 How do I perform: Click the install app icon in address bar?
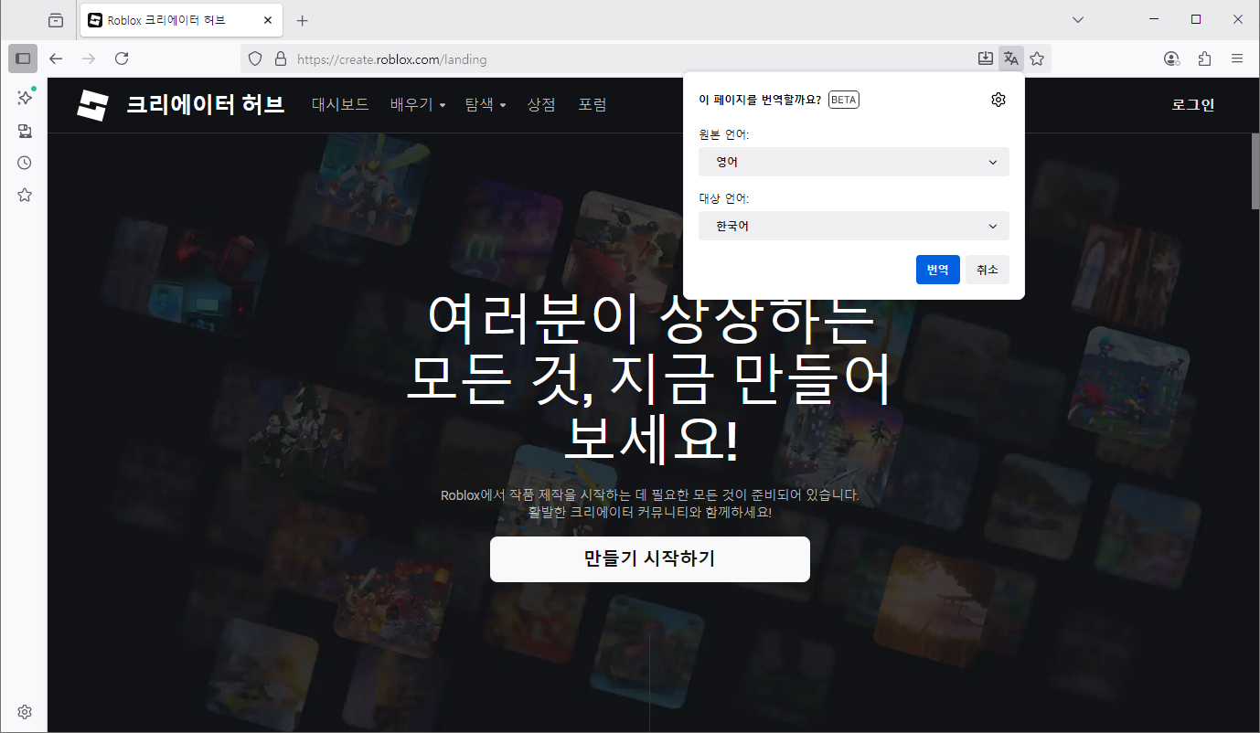[x=985, y=58]
